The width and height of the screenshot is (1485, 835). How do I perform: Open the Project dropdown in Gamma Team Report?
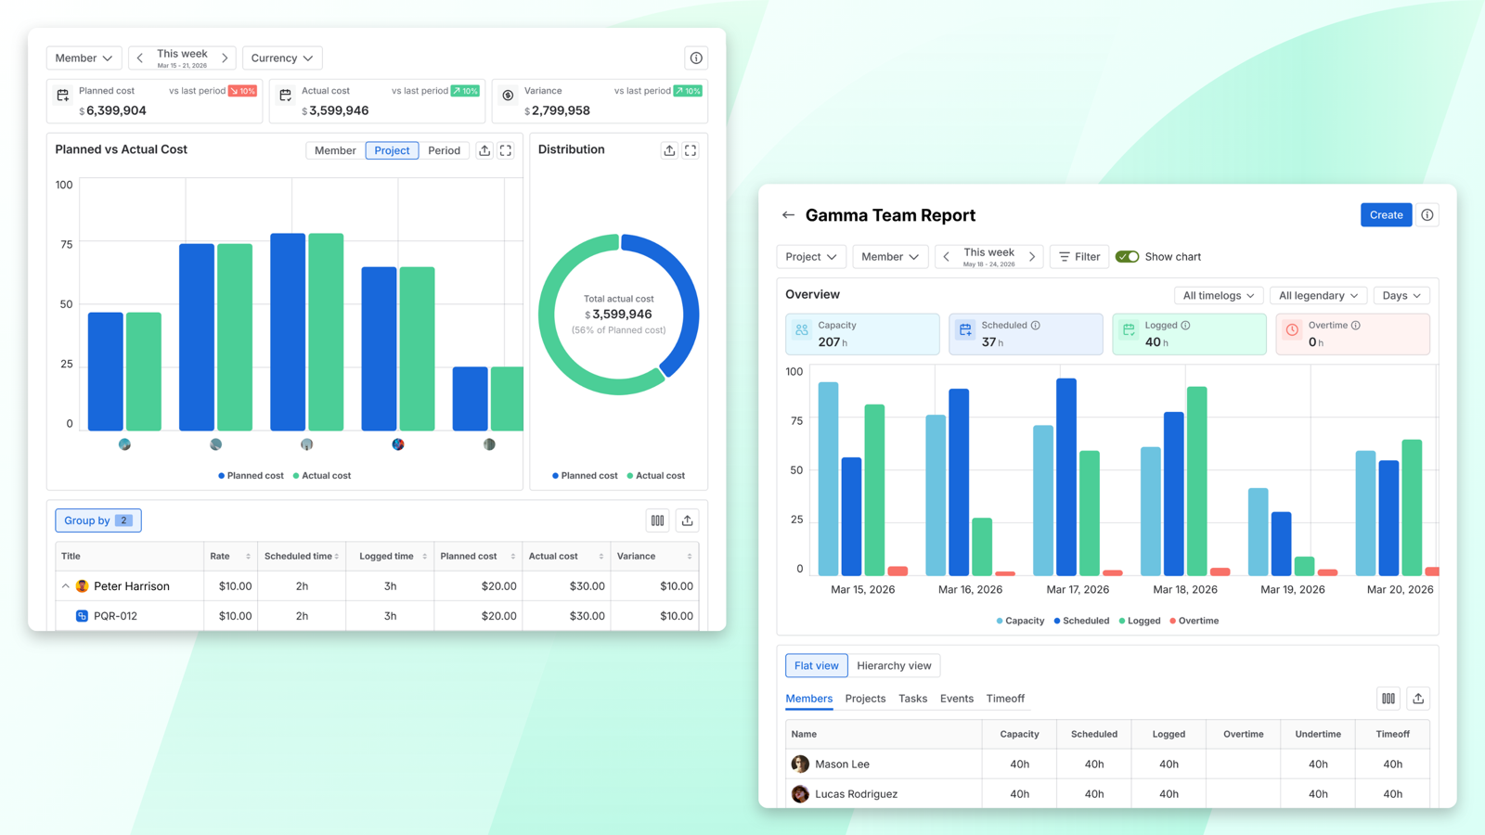click(811, 257)
